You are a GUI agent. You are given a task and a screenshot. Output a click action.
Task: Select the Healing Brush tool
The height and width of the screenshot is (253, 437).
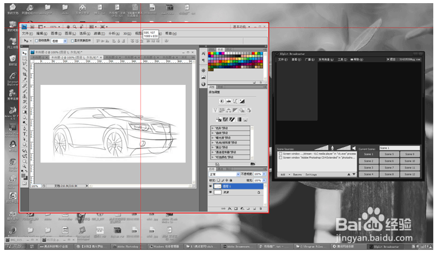click(x=25, y=86)
